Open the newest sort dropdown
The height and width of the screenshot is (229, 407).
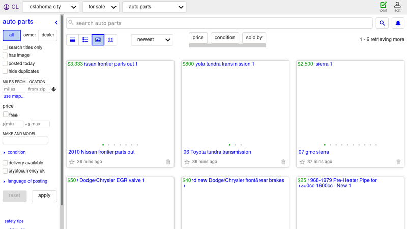coord(152,40)
